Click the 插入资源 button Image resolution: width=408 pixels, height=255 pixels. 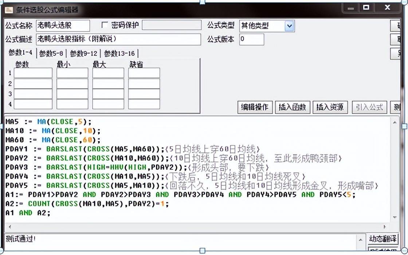[x=330, y=107]
